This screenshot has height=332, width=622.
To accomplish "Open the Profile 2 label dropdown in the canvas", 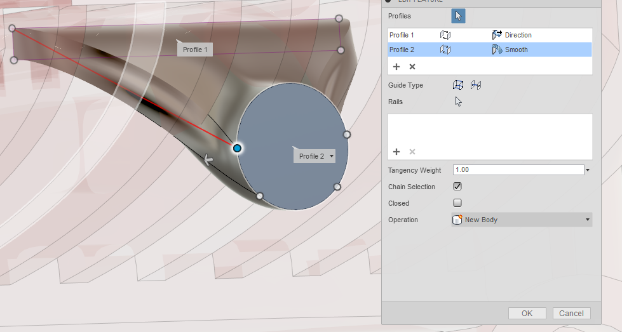I will tap(331, 156).
